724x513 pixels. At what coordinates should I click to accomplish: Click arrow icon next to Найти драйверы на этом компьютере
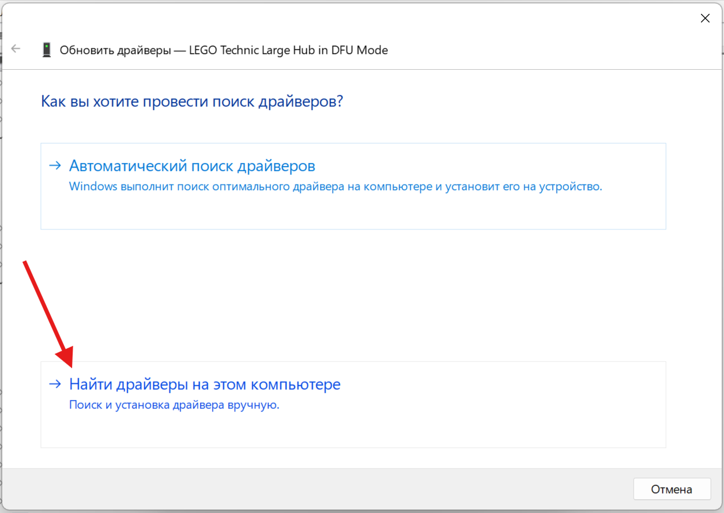click(55, 384)
